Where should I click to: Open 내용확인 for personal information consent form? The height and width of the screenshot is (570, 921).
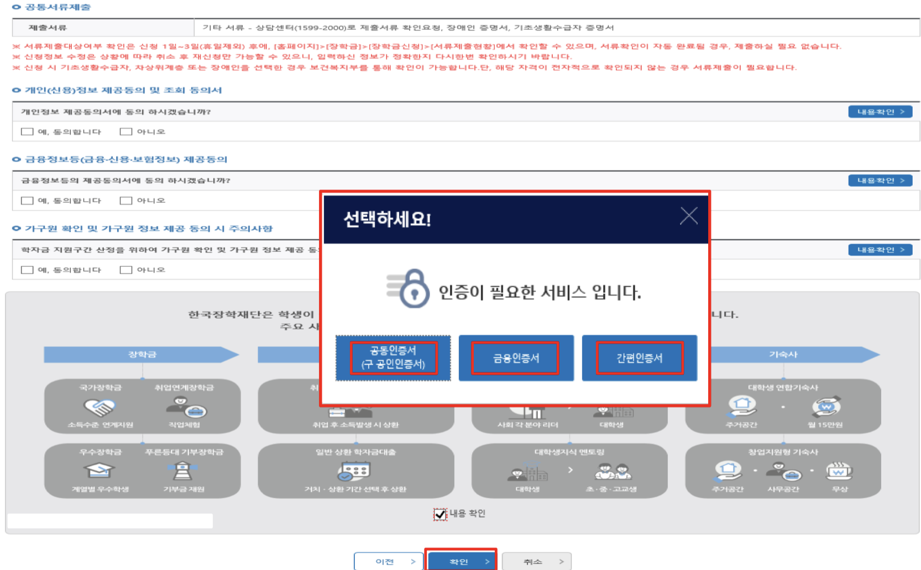pos(880,111)
